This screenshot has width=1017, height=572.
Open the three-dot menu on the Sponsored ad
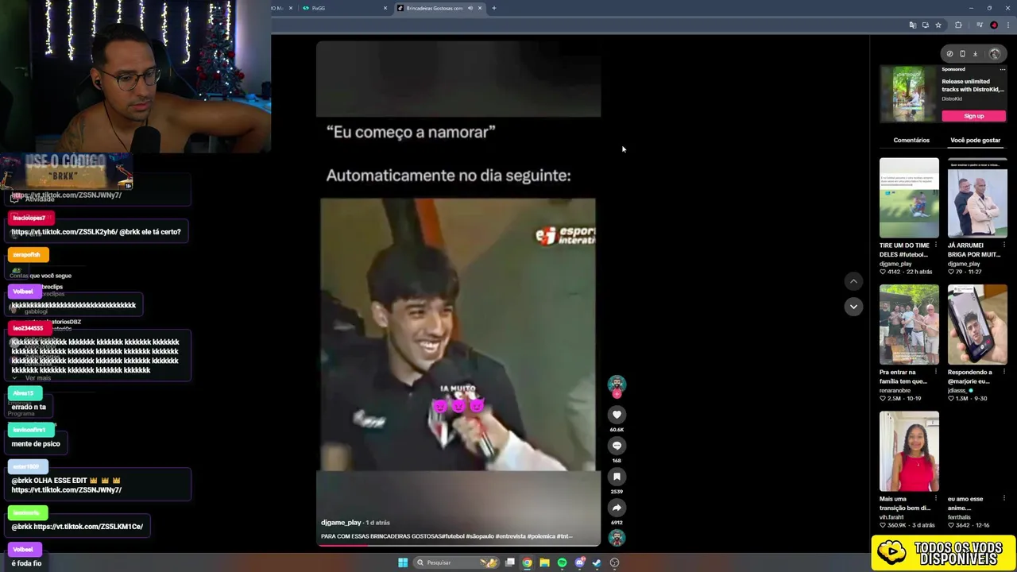pyautogui.click(x=1002, y=69)
